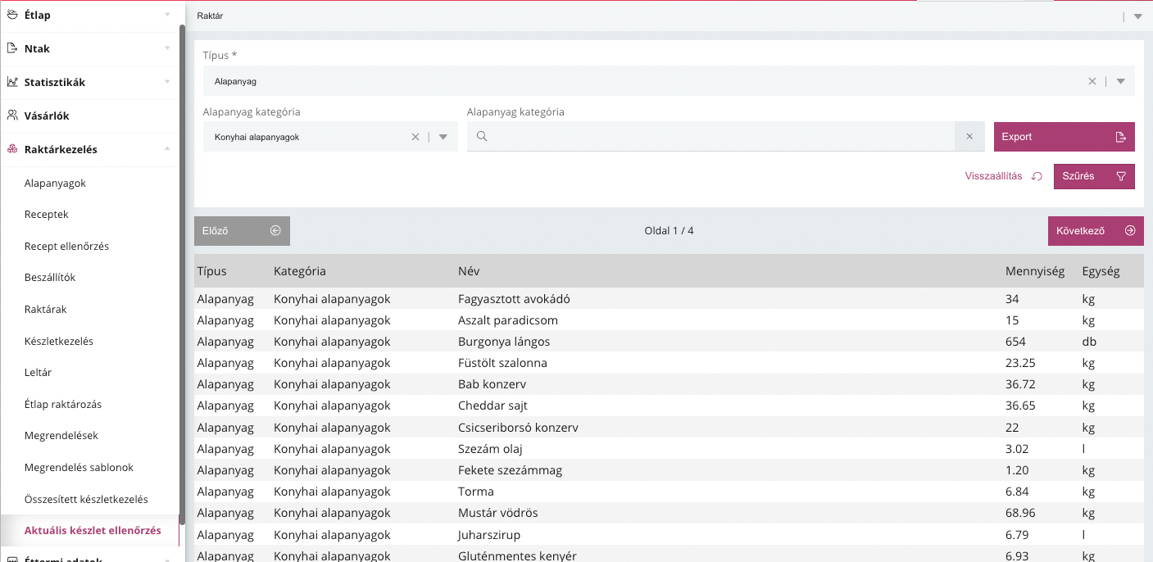The height and width of the screenshot is (562, 1153).
Task: Click the Statisztikák chart icon
Action: 12,83
